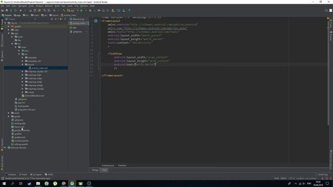Image resolution: width=333 pixels, height=187 pixels.
Task: Collapse the app module in tree
Action: (x=9, y=33)
